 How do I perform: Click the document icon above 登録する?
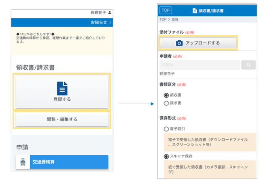pos(62,88)
